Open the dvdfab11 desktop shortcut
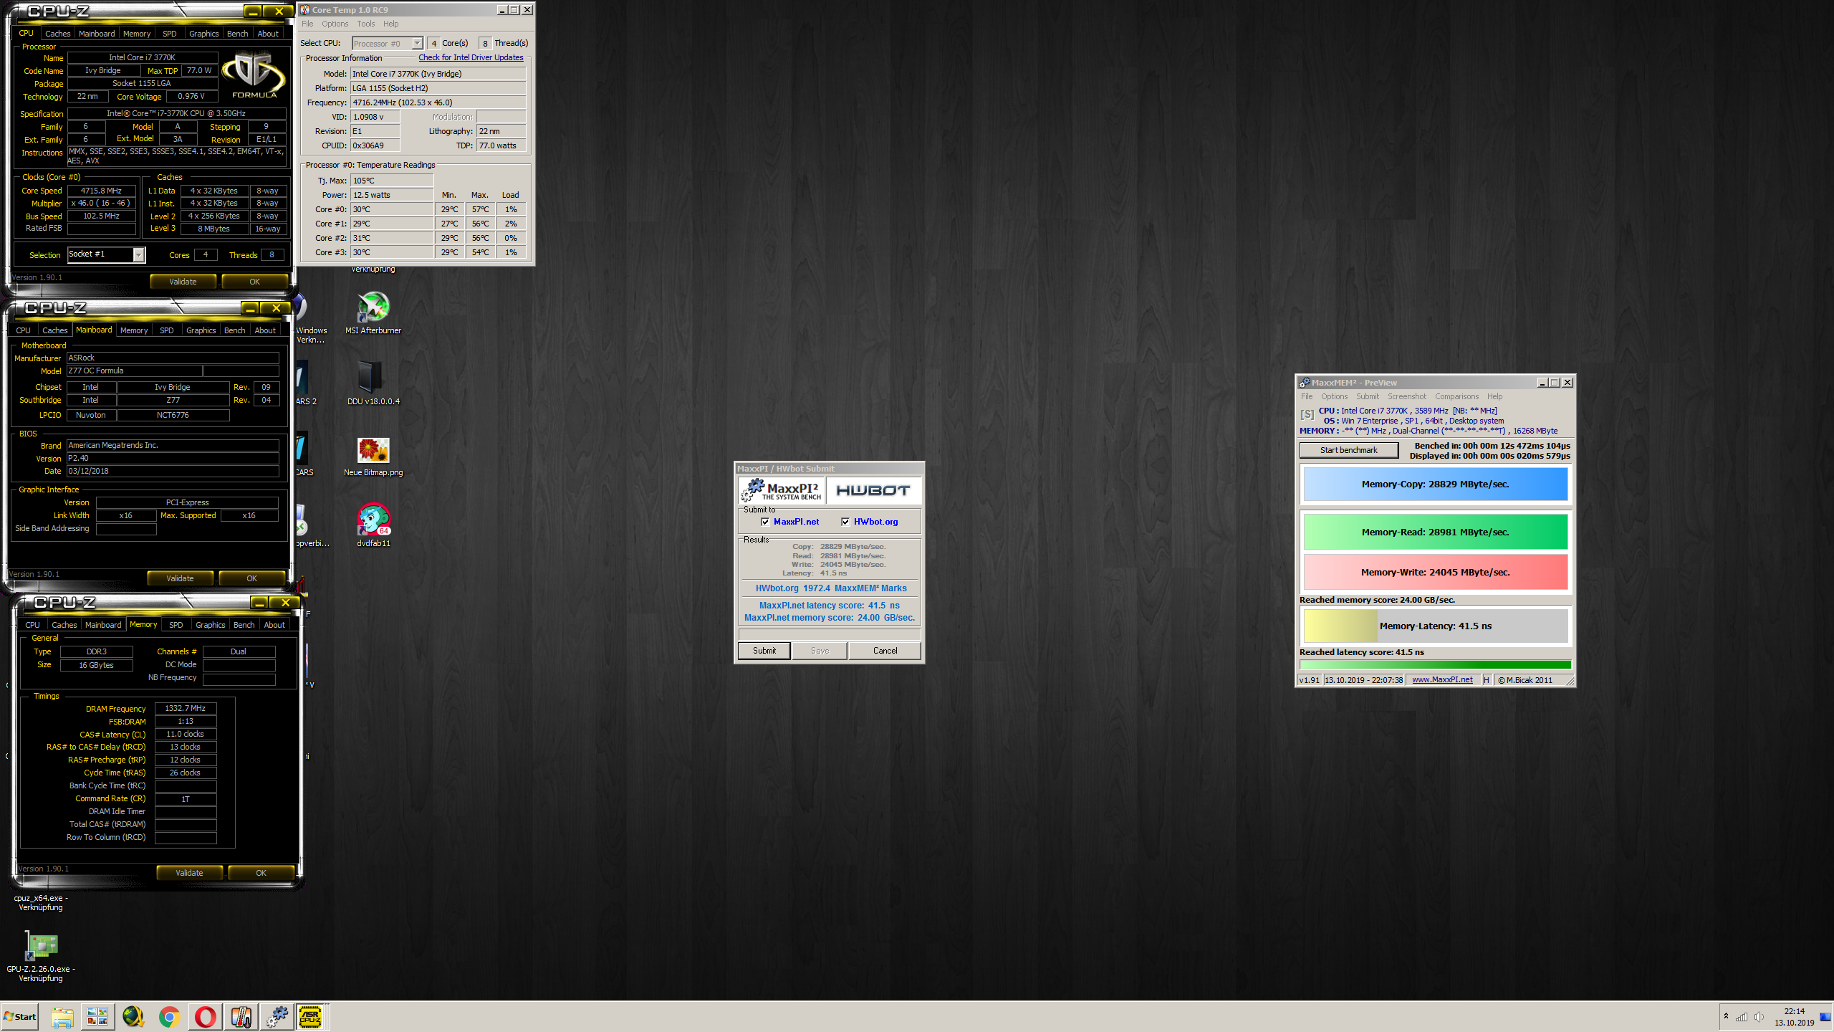 [373, 525]
